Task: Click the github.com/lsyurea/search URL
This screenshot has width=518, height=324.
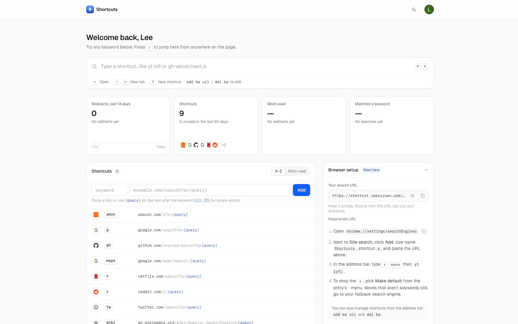Action: pos(178,246)
